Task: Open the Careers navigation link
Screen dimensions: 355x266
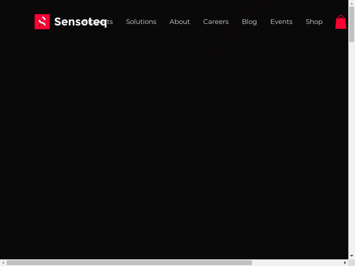Action: pyautogui.click(x=216, y=22)
